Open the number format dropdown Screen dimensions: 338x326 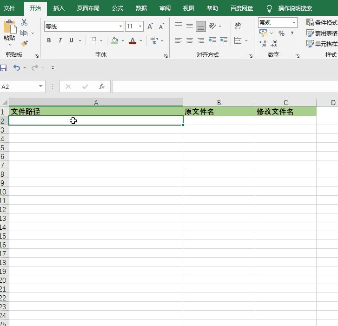tap(294, 22)
